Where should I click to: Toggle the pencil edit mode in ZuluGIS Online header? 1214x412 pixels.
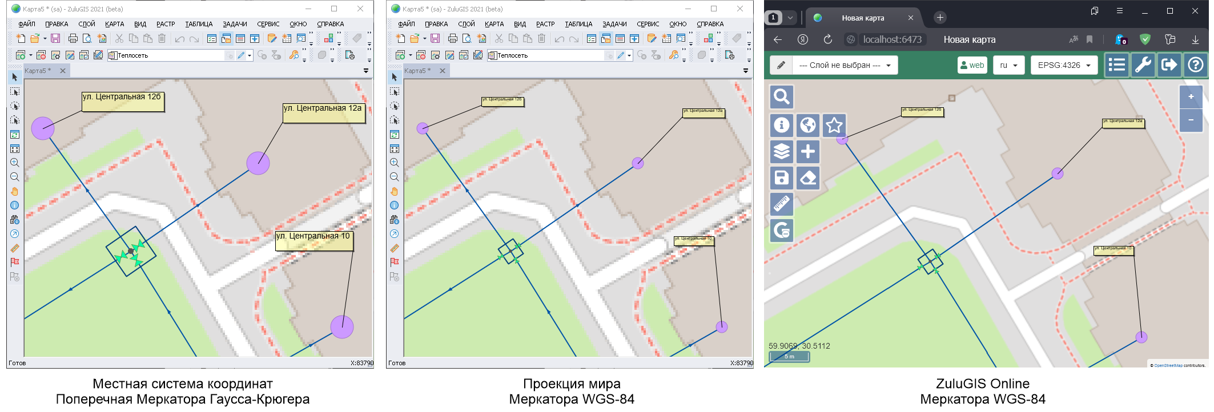click(781, 65)
